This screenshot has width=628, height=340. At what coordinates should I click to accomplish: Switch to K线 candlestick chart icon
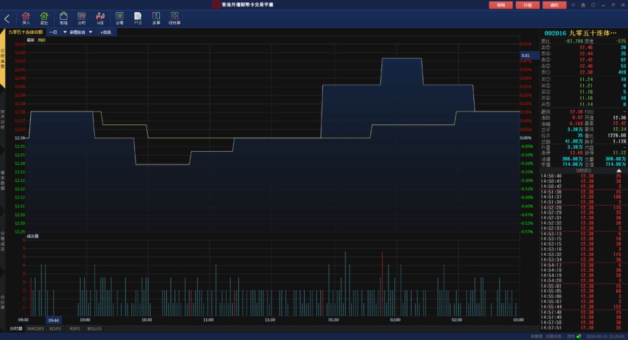pos(100,19)
